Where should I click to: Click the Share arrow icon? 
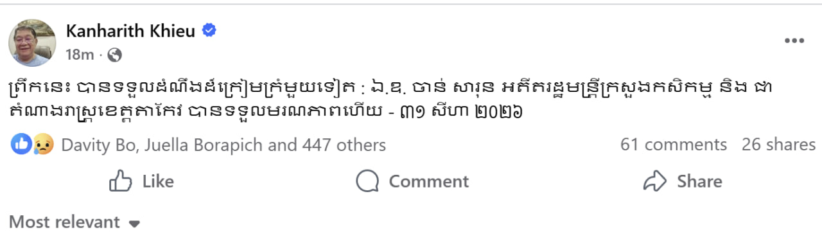tap(656, 181)
